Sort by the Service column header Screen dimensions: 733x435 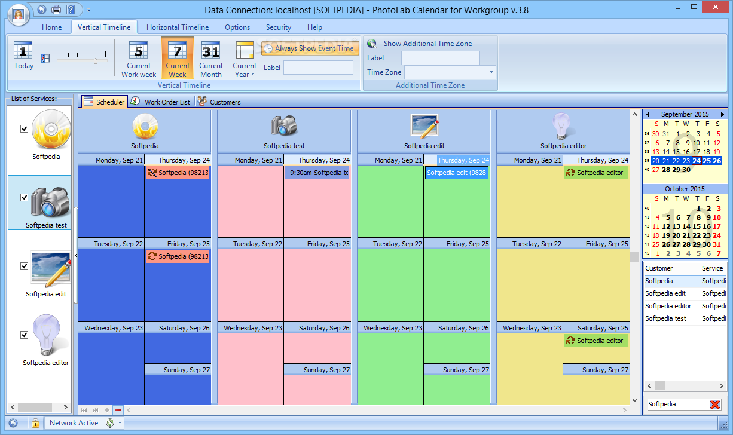coord(714,268)
